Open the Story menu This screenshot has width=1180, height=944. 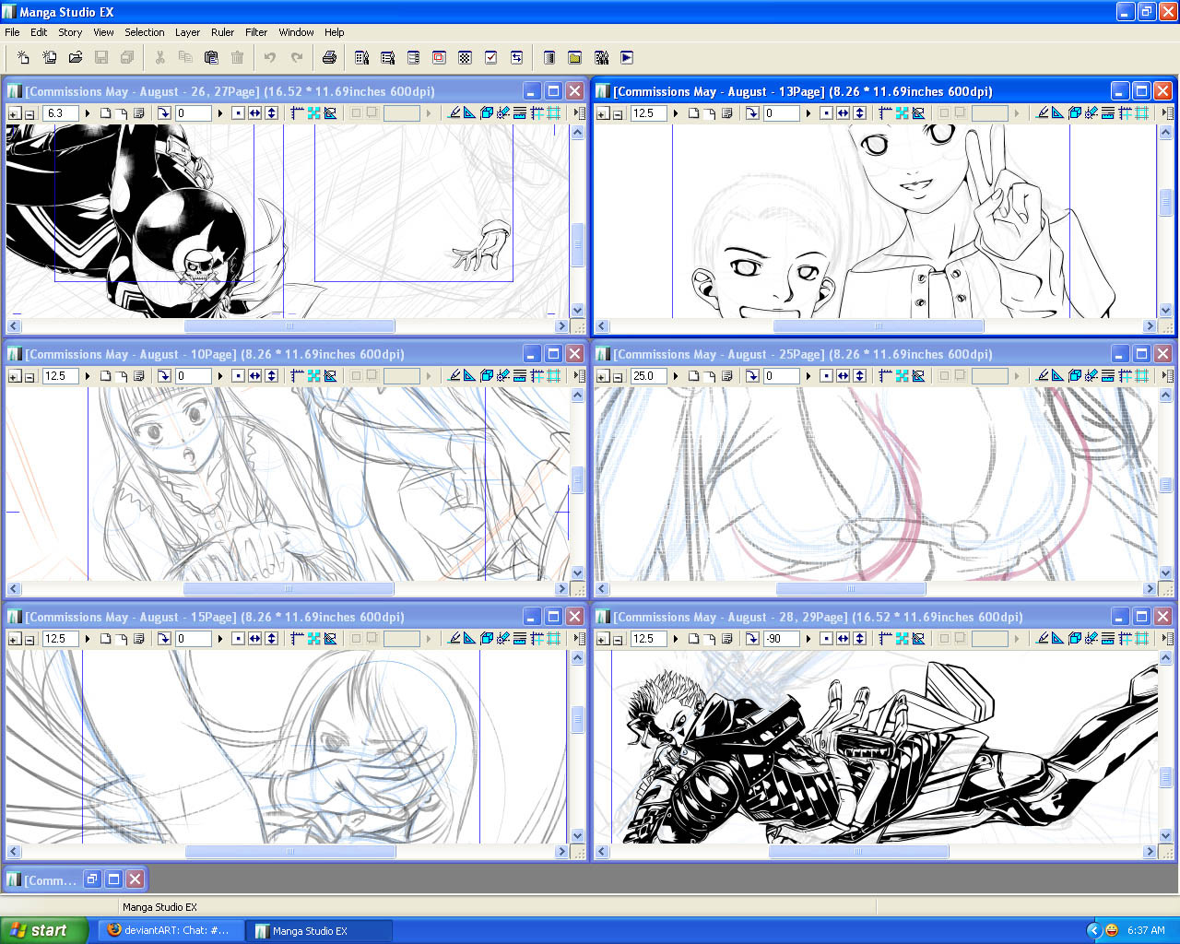pyautogui.click(x=70, y=32)
